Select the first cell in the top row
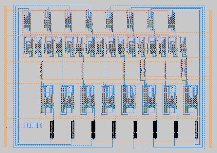The image size is (217, 153). click(27, 20)
